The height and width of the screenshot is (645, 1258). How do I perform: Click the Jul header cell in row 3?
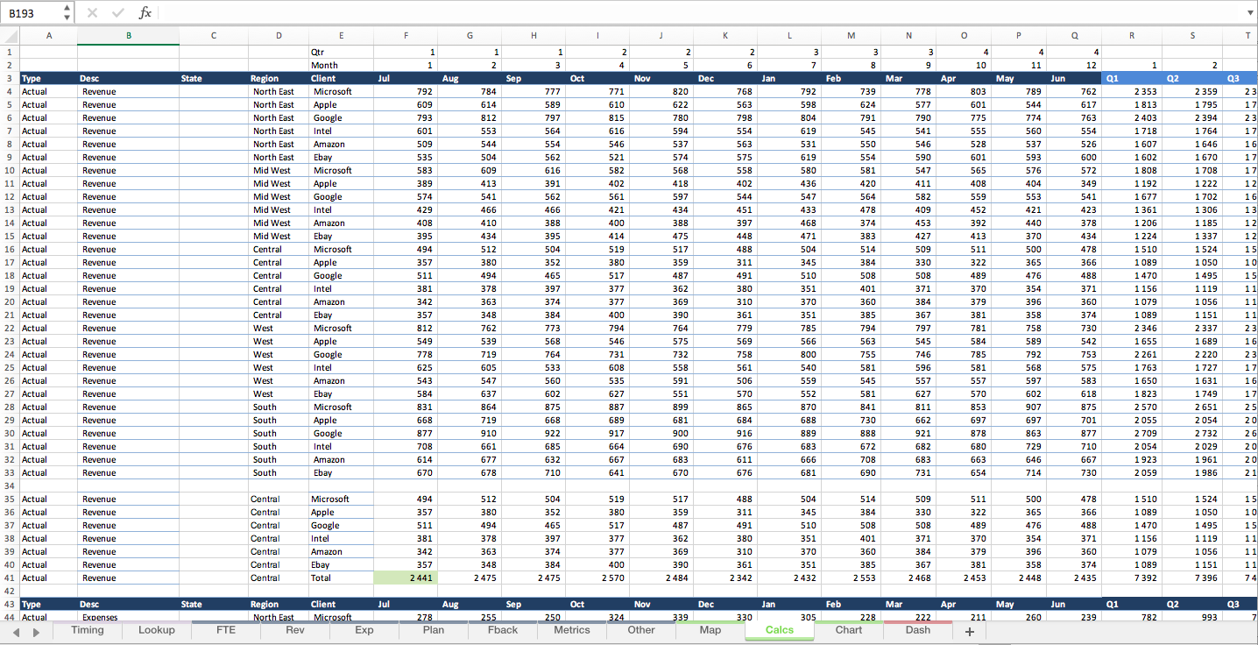pos(406,78)
